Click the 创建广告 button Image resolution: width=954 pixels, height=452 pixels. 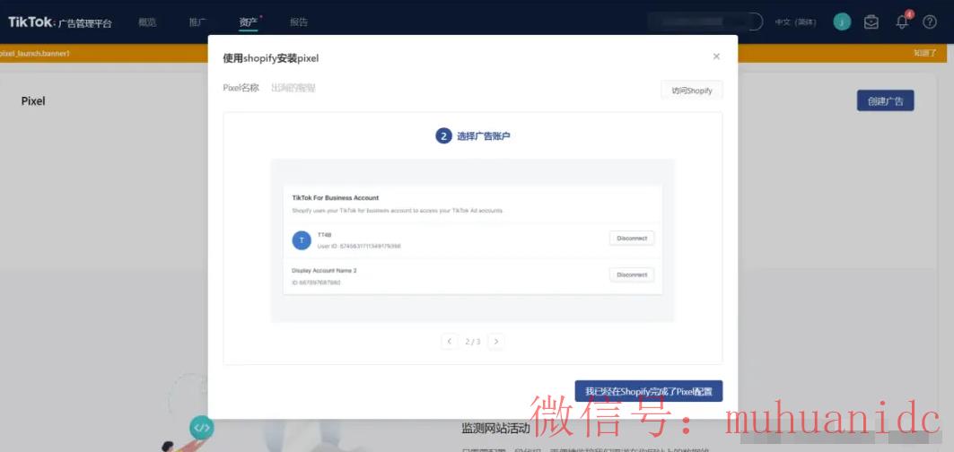[x=885, y=101]
